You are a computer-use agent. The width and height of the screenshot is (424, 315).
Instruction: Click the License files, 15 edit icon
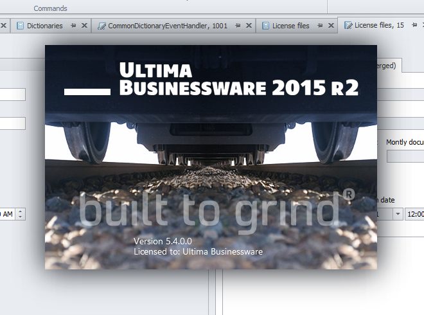click(x=348, y=25)
